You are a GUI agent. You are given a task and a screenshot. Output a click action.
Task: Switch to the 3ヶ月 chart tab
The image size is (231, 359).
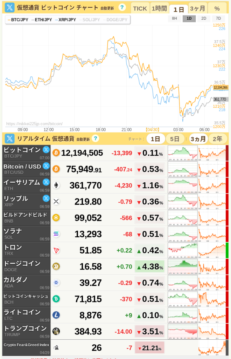[198, 8]
